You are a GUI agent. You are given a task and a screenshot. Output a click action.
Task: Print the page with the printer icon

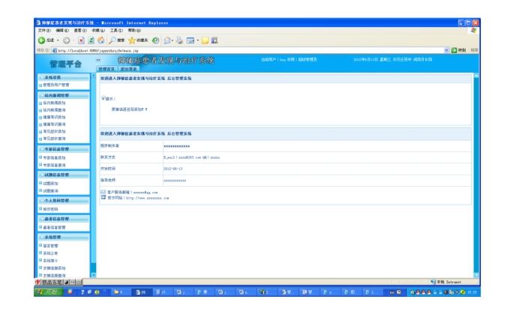pyautogui.click(x=179, y=40)
